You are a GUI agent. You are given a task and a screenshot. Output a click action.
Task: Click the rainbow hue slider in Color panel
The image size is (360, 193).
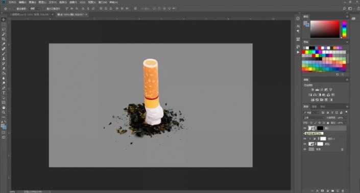(x=345, y=29)
